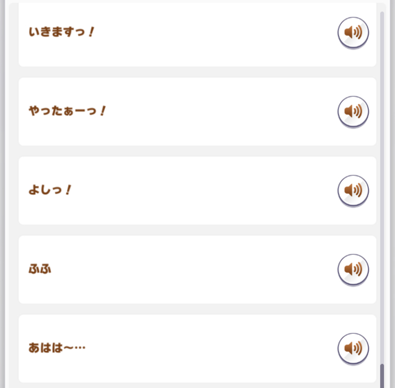Hit the speaker button beside あはは～…

pos(353,348)
